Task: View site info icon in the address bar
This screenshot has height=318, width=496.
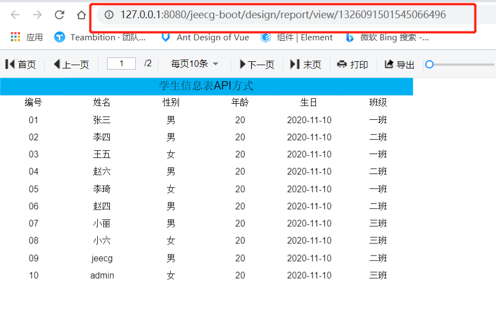Action: 109,14
